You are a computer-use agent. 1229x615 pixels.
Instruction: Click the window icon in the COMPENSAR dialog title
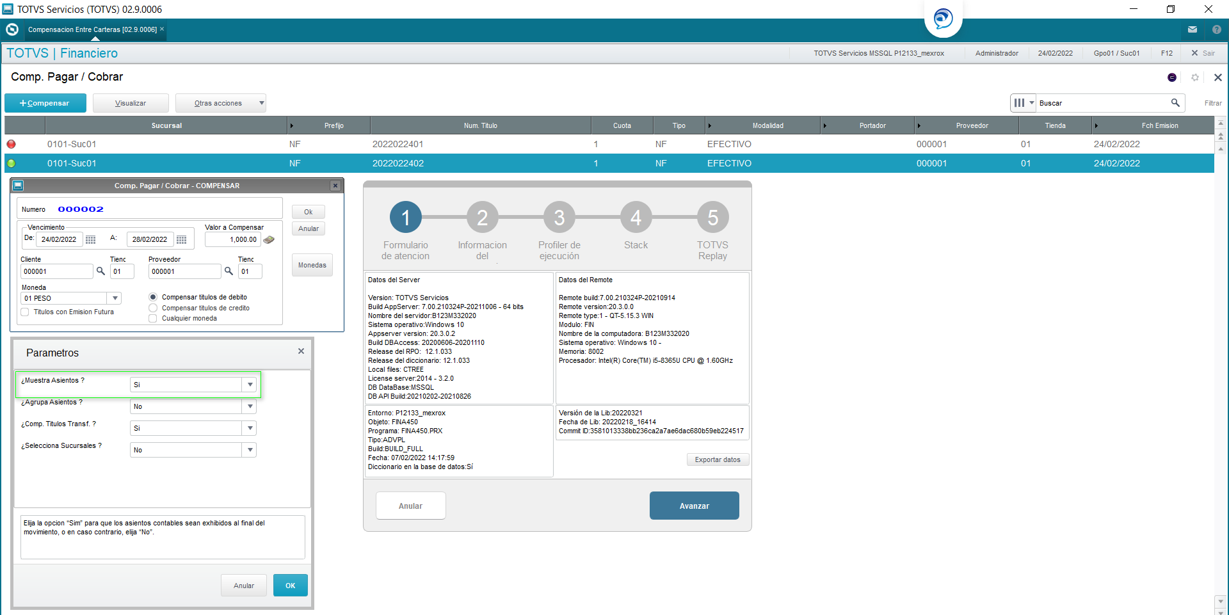pos(18,186)
